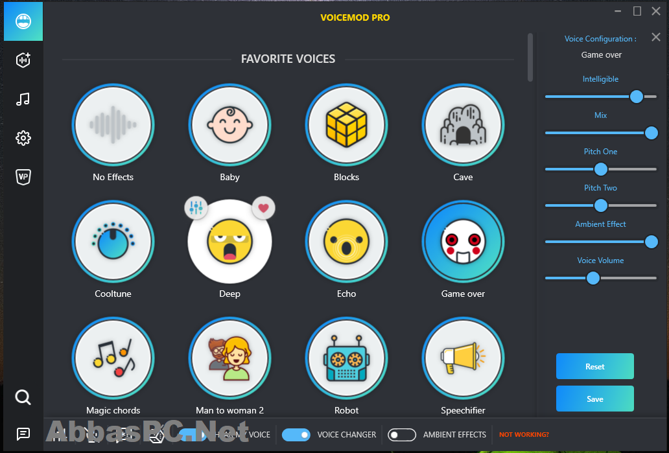Select the Cooltune voice

[113, 242]
